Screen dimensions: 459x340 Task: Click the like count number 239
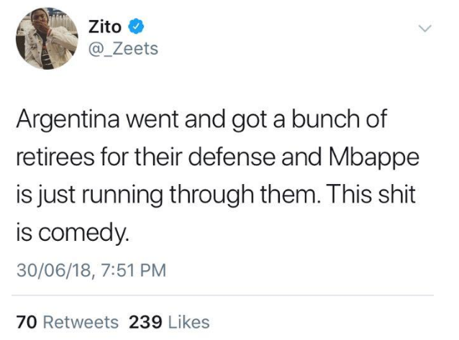(x=144, y=322)
